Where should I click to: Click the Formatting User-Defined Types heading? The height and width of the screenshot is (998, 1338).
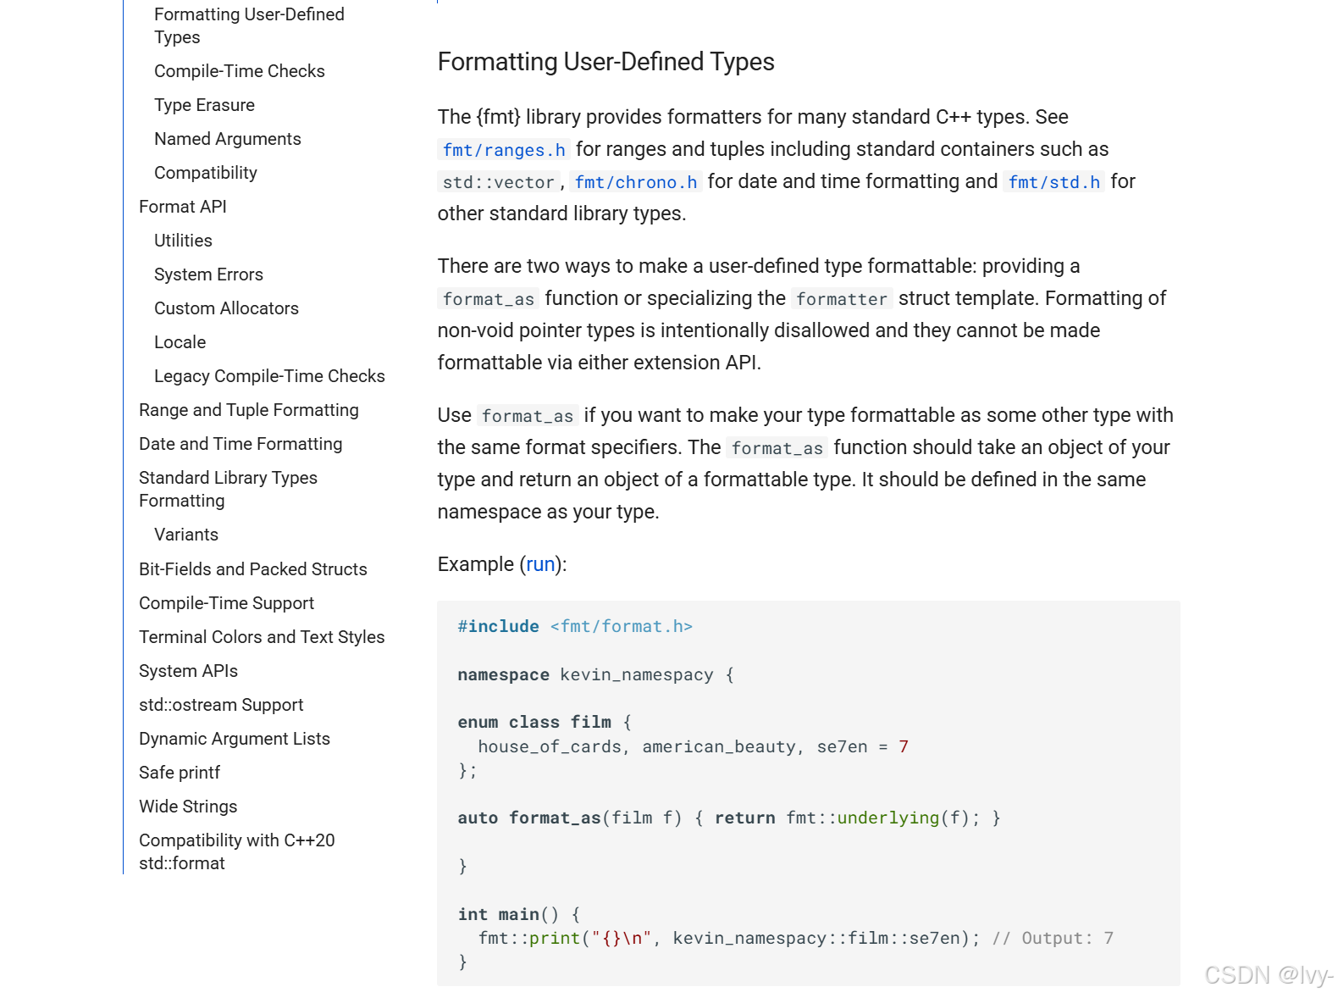point(606,62)
